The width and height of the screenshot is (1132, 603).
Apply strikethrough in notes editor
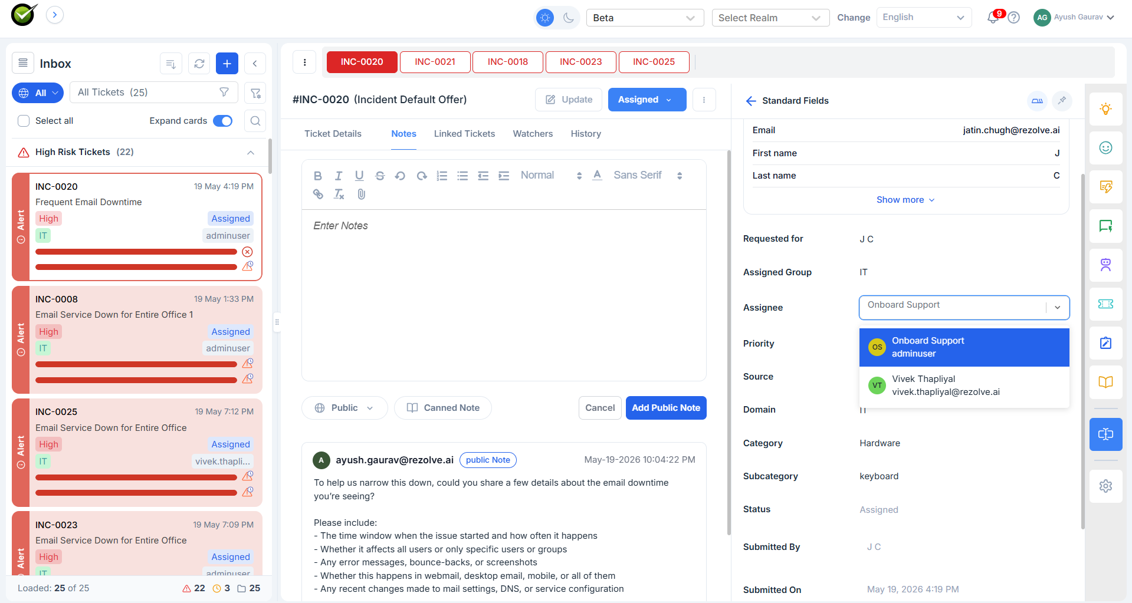click(x=380, y=176)
